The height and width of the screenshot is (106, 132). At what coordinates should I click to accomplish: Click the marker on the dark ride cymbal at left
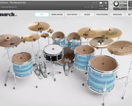coord(16,46)
